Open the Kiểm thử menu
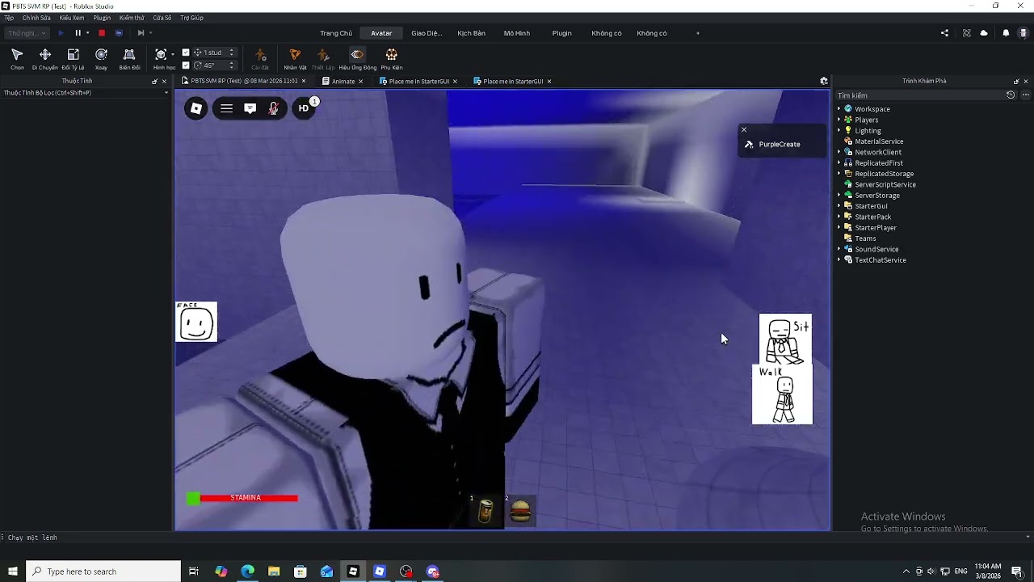 point(132,18)
